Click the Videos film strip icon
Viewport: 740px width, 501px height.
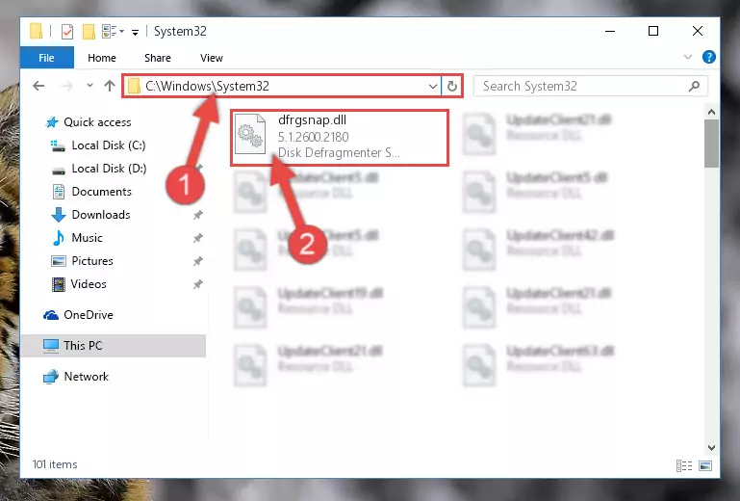(x=59, y=284)
